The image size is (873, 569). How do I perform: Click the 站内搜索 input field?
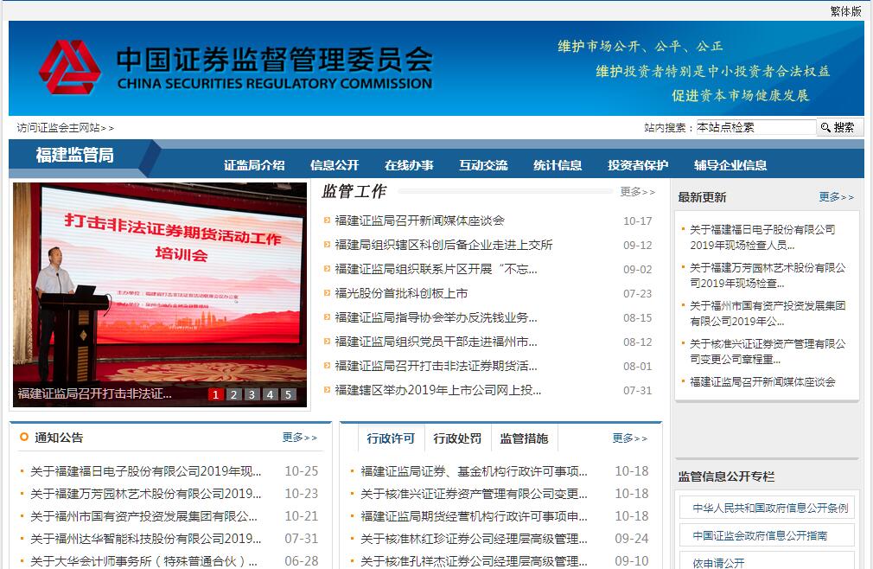pyautogui.click(x=755, y=127)
